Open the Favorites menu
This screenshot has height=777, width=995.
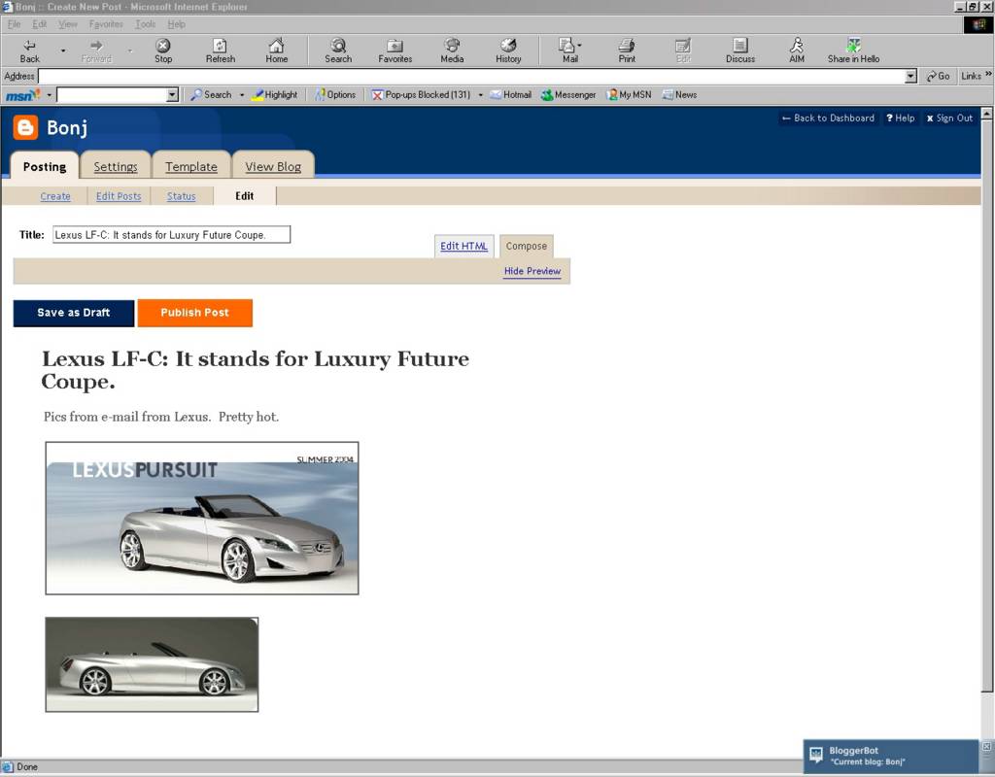(106, 24)
